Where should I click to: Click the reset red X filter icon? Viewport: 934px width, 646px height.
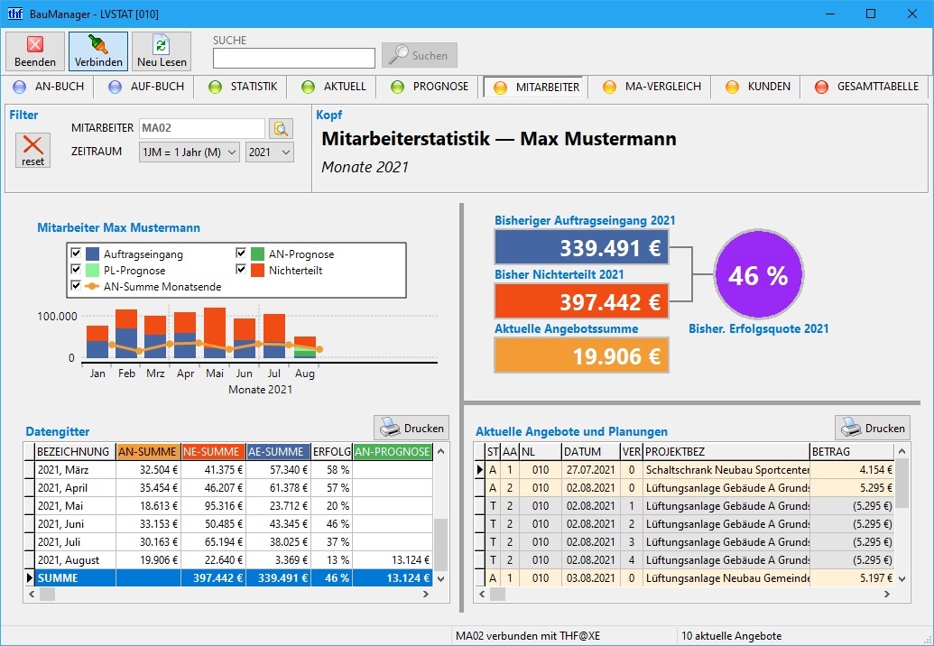pos(32,150)
